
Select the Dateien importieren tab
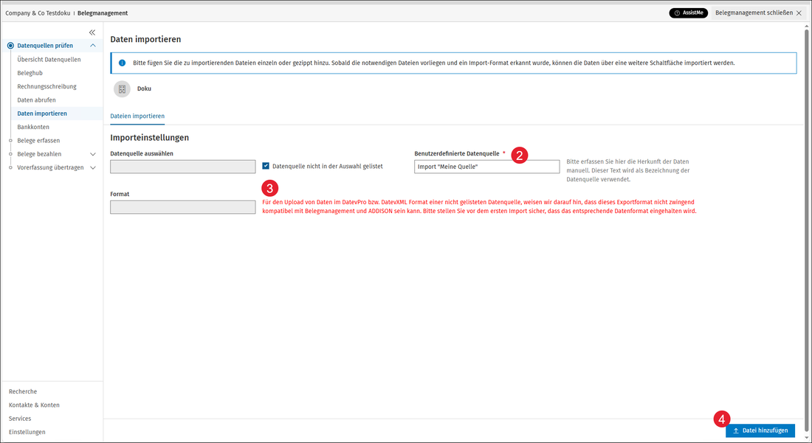(137, 116)
